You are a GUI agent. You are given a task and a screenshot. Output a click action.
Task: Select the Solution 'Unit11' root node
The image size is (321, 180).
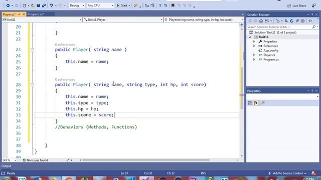pos(275,32)
